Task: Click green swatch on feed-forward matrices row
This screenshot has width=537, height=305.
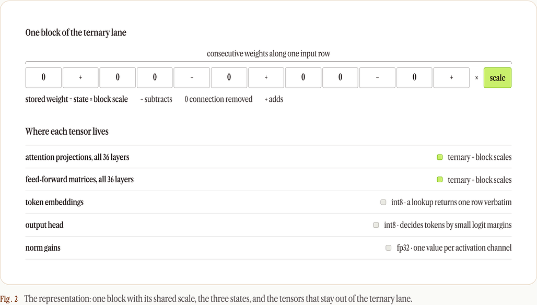Action: tap(440, 179)
